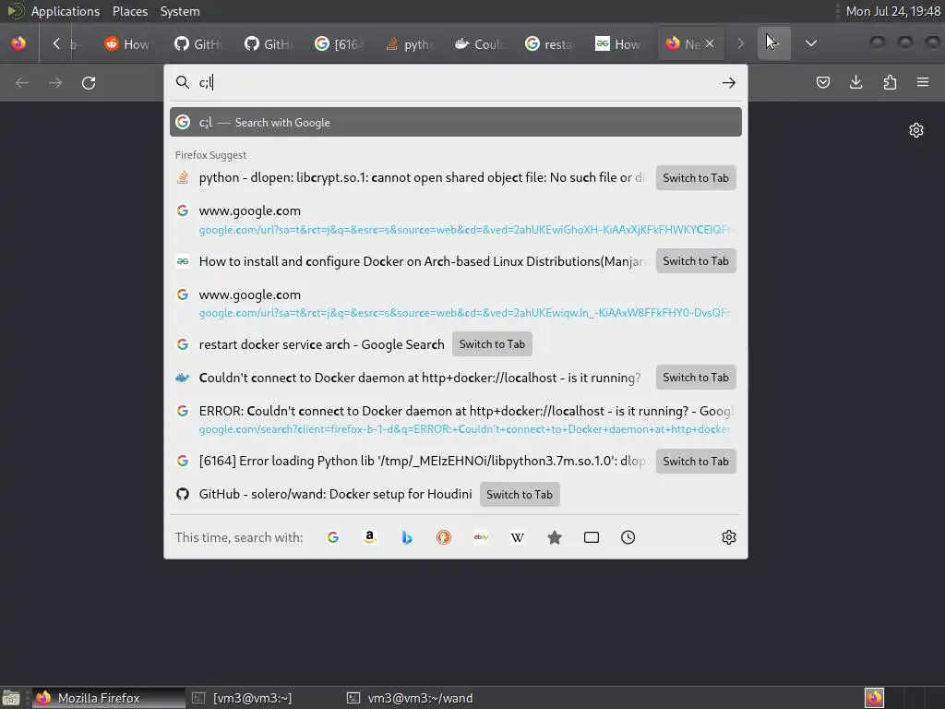Switch to Tab for Docker Arch install result
This screenshot has width=945, height=709.
click(x=696, y=261)
